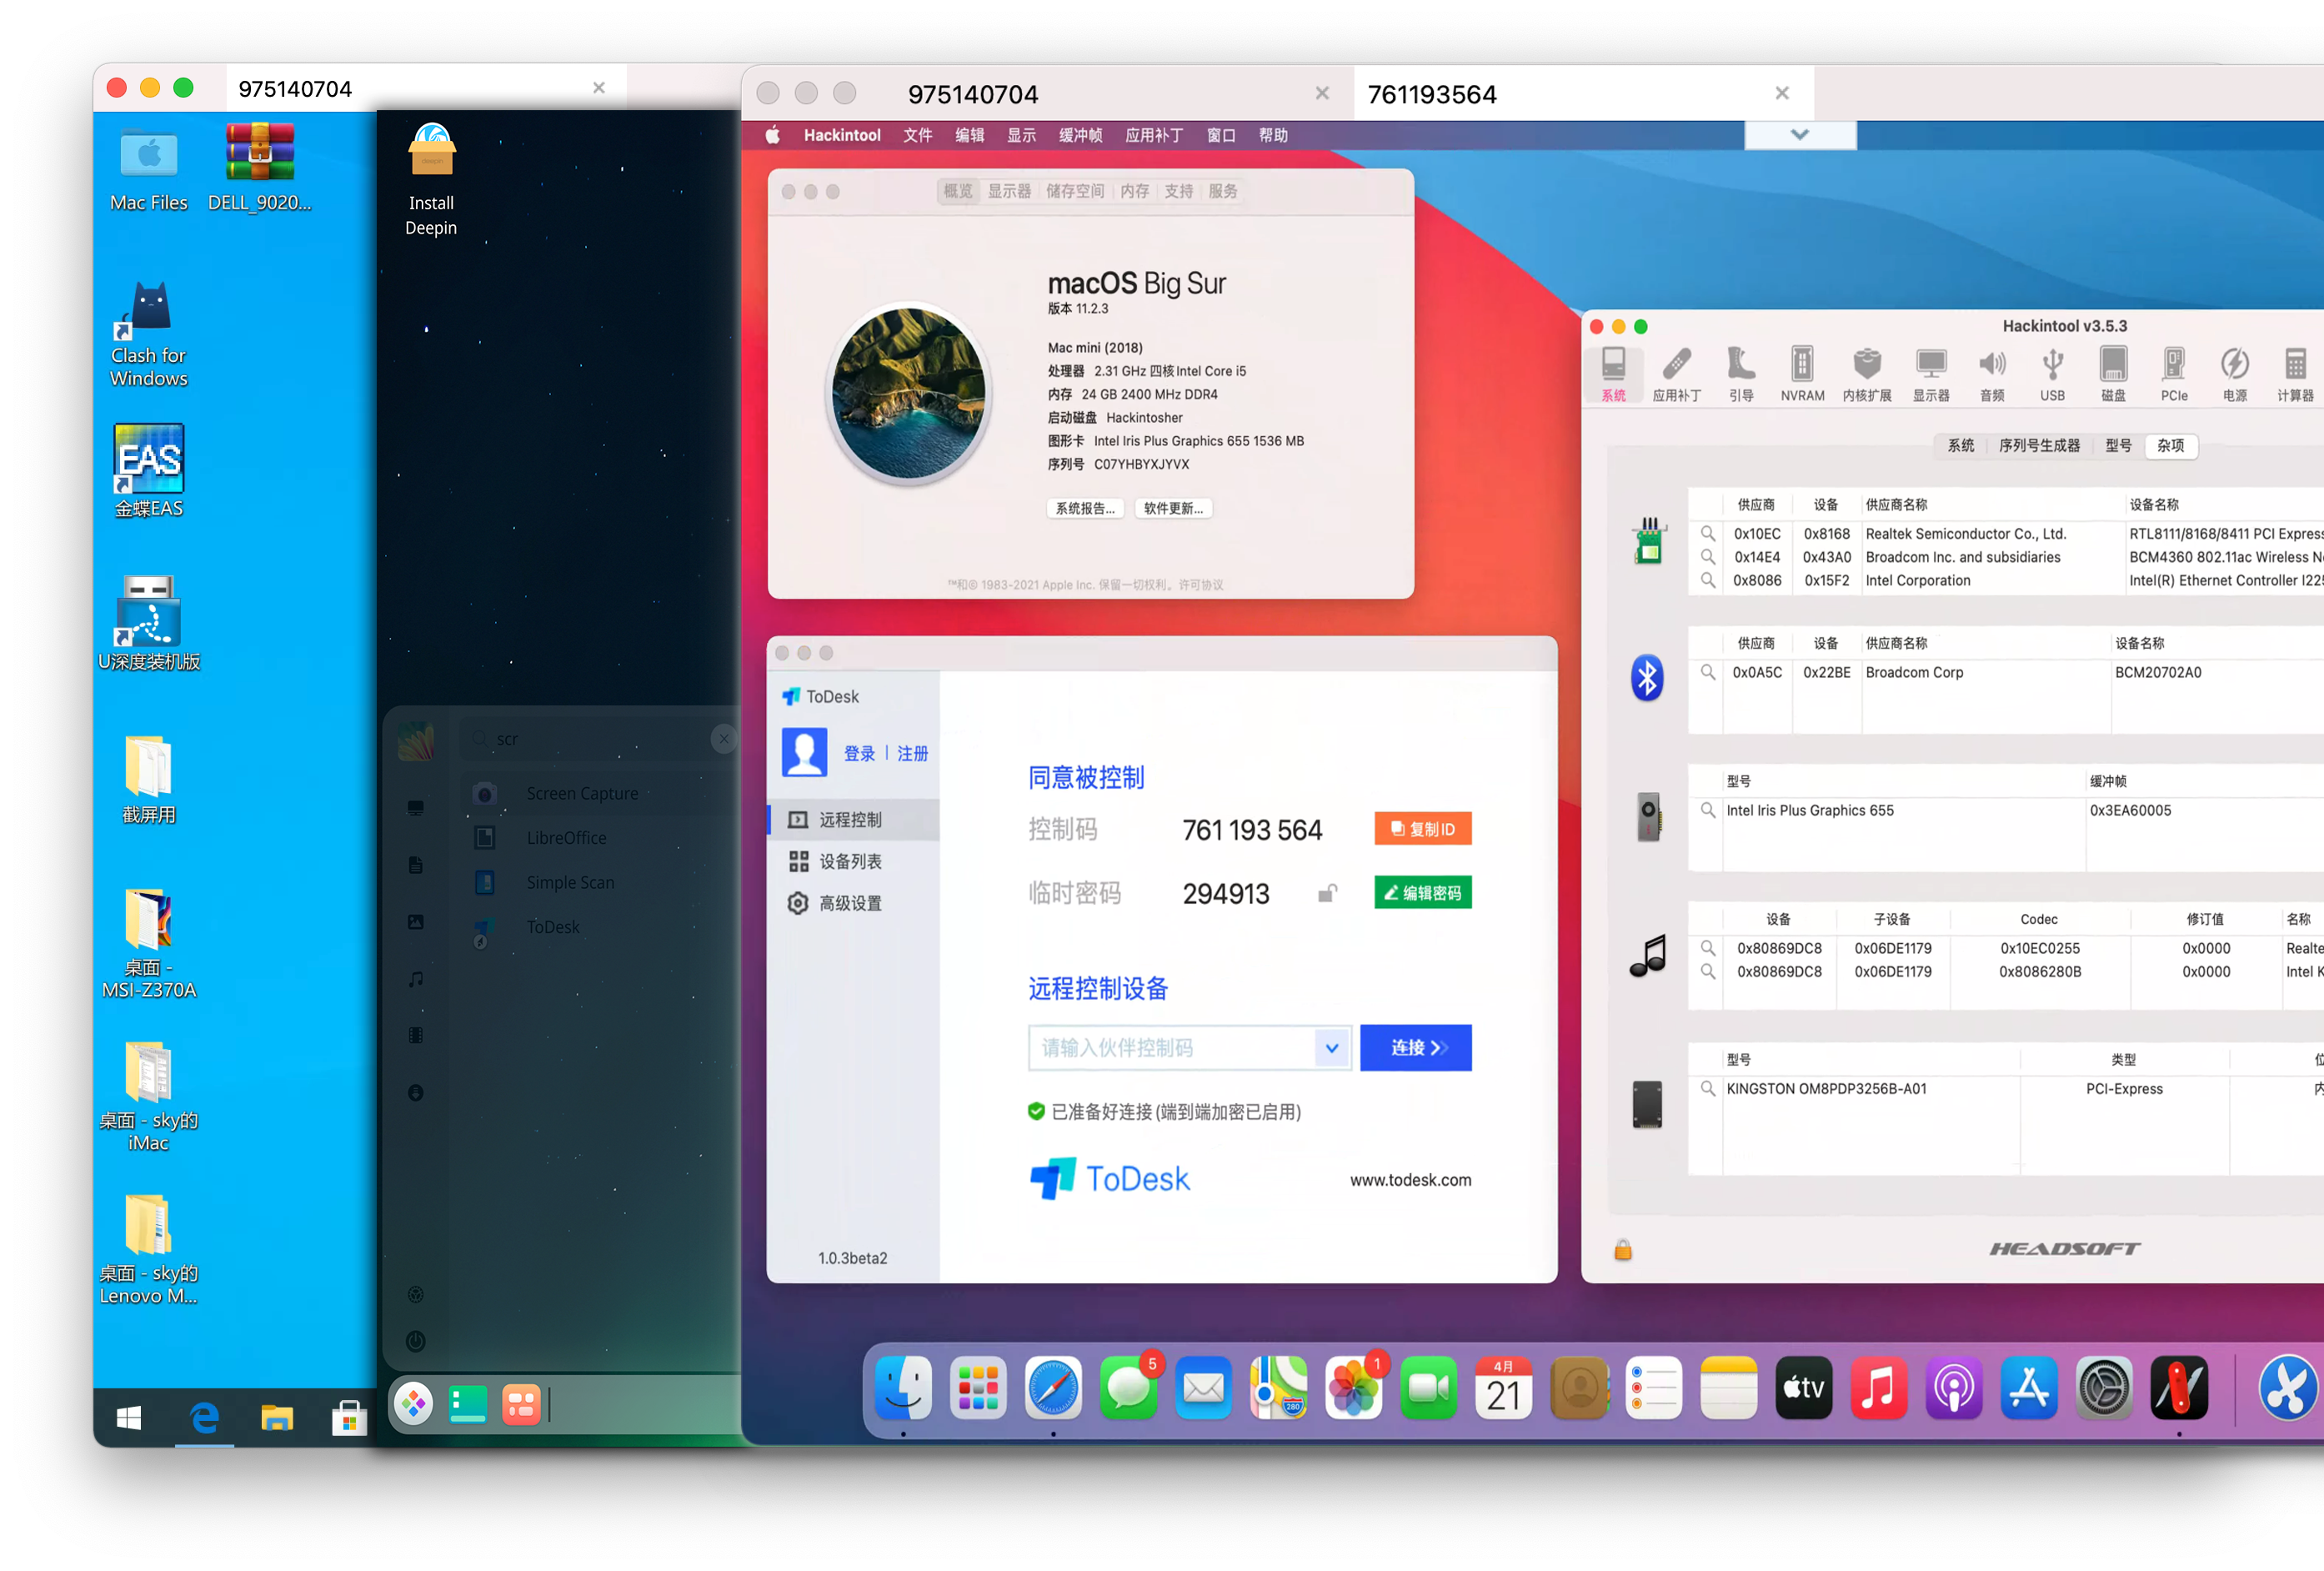Open Safari from the Dock
2324x1571 pixels.
(x=1053, y=1388)
